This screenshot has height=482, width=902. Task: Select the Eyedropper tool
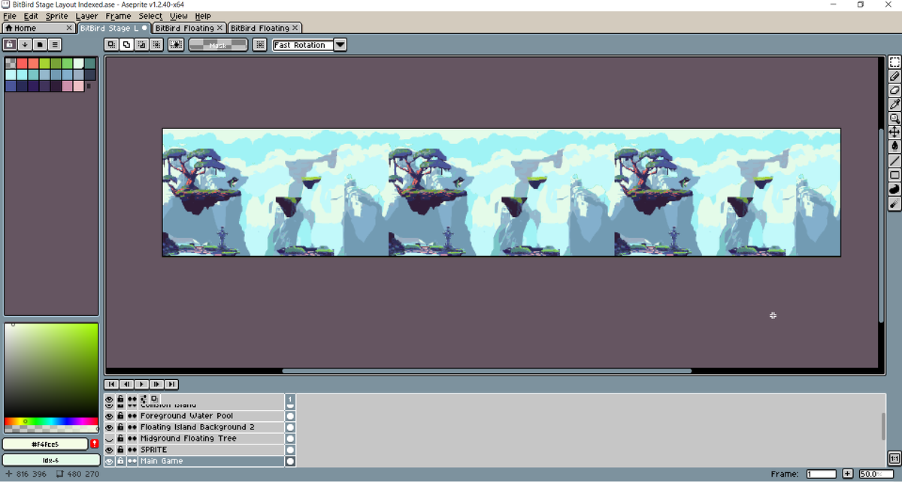tap(894, 104)
